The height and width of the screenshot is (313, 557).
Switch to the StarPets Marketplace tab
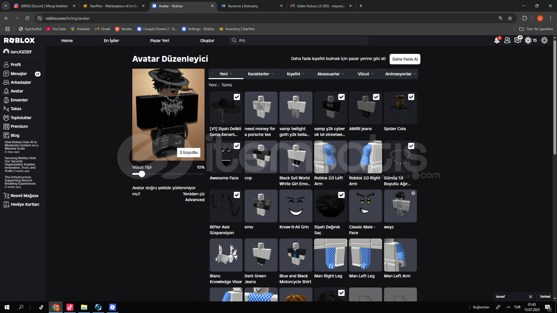pyautogui.click(x=114, y=6)
